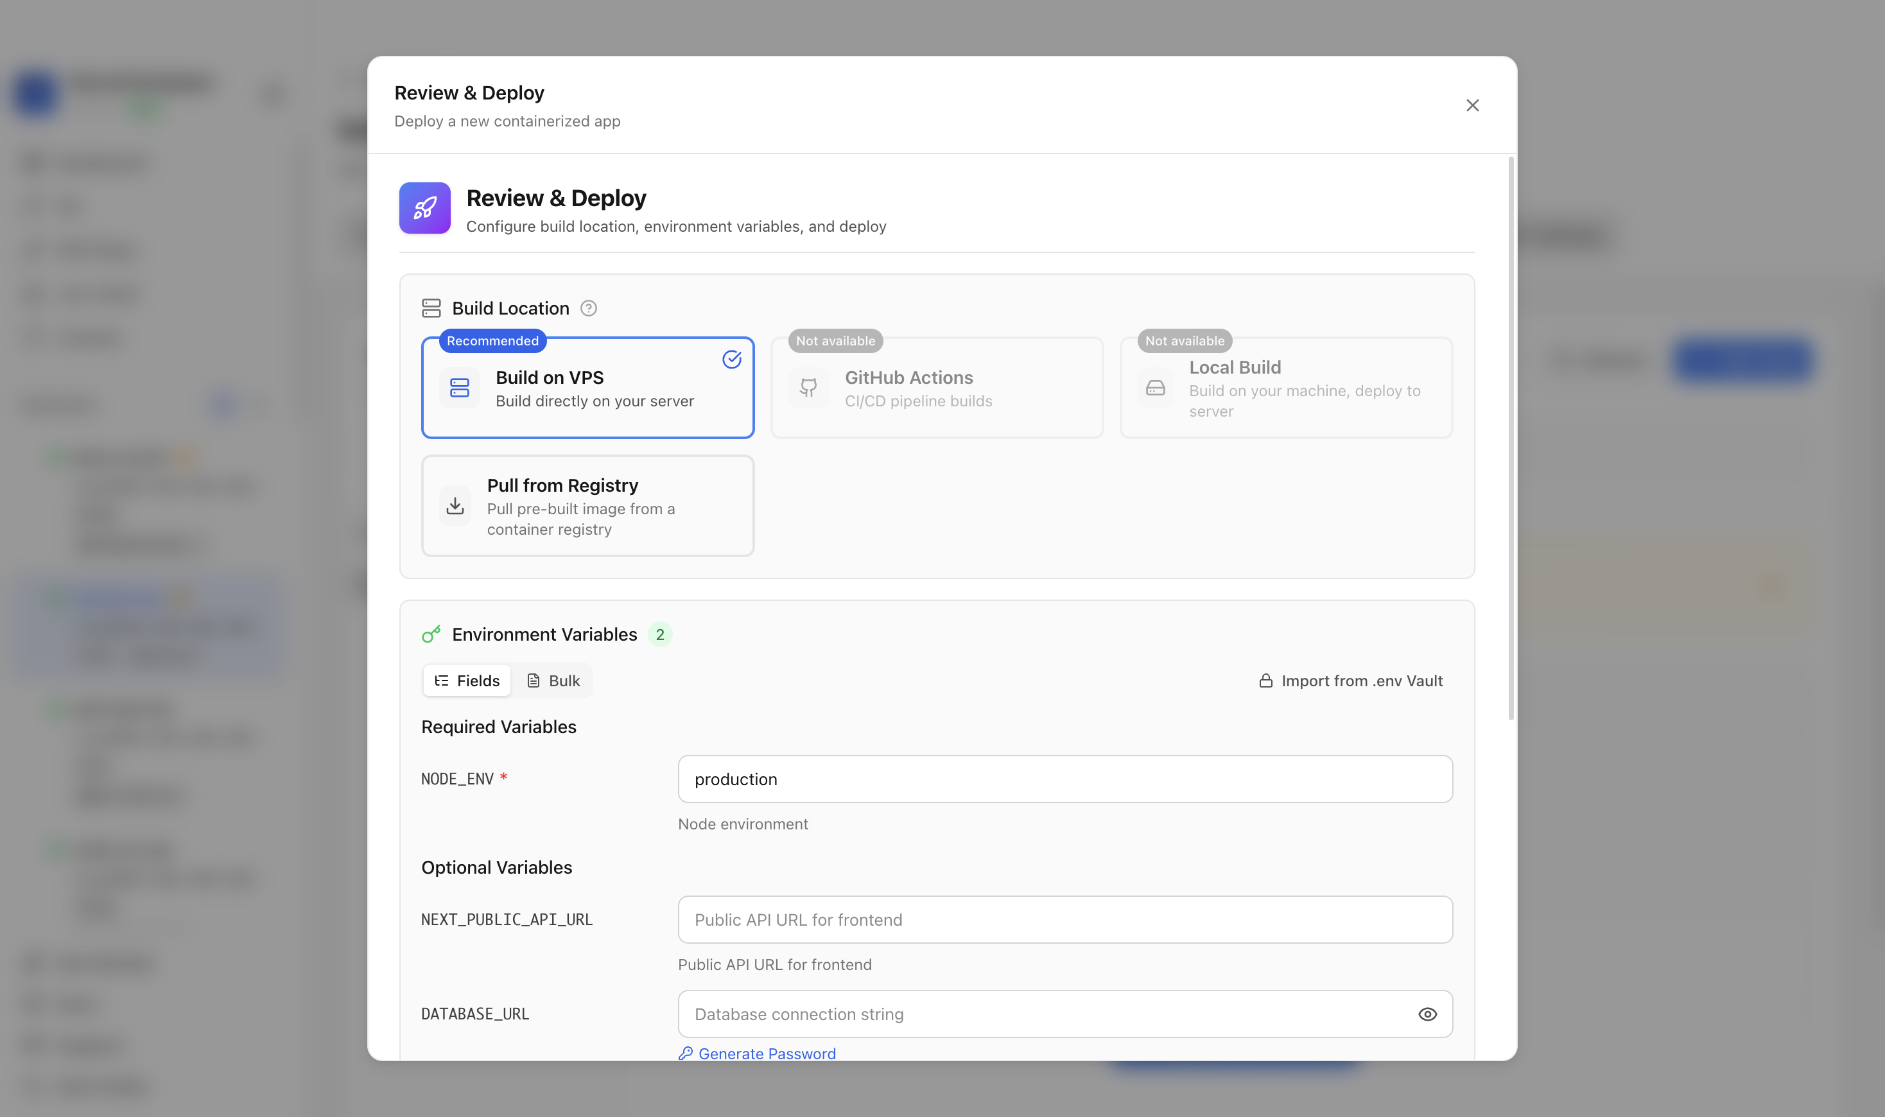Click the Node environment hint text
This screenshot has width=1885, height=1117.
point(743,824)
